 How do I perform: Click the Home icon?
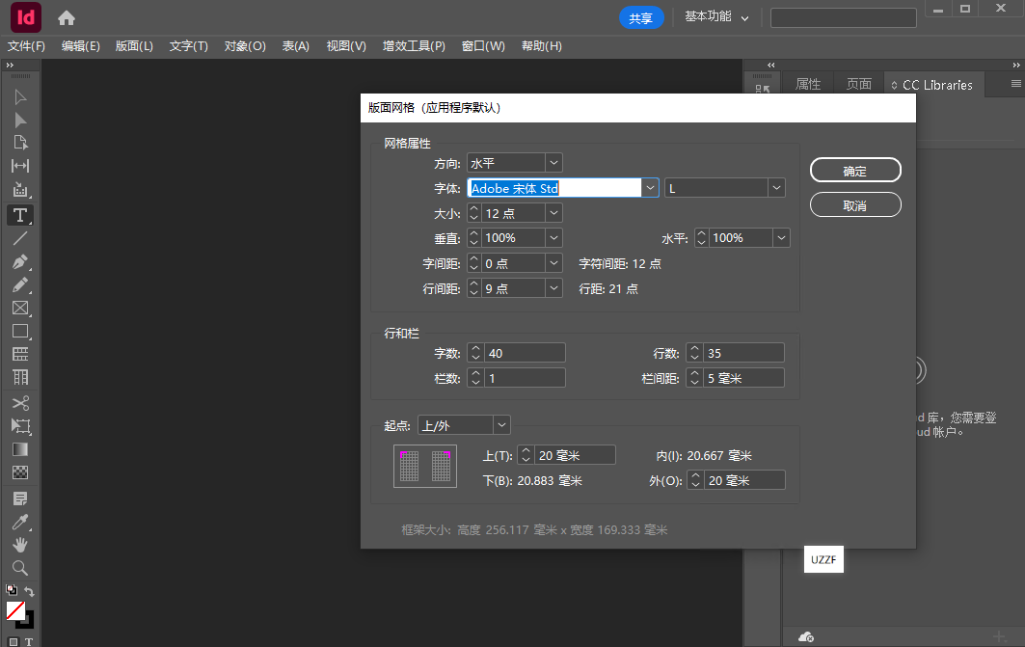[x=66, y=17]
